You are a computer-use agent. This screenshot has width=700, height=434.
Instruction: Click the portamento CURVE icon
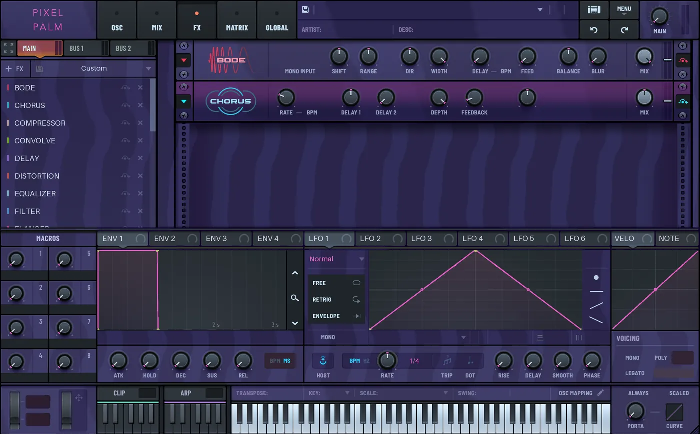(x=674, y=412)
